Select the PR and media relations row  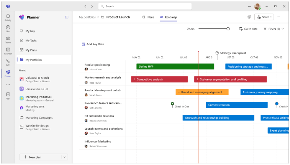[x=102, y=118]
